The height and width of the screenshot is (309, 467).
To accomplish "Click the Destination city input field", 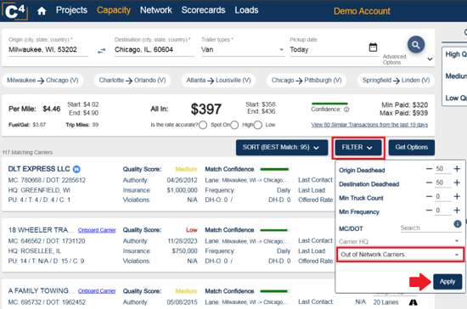I will tap(155, 50).
